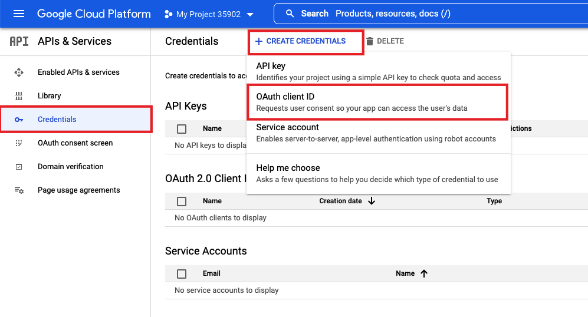Image resolution: width=588 pixels, height=317 pixels.
Task: Open OAuth consent screen page link
Action: (x=75, y=143)
